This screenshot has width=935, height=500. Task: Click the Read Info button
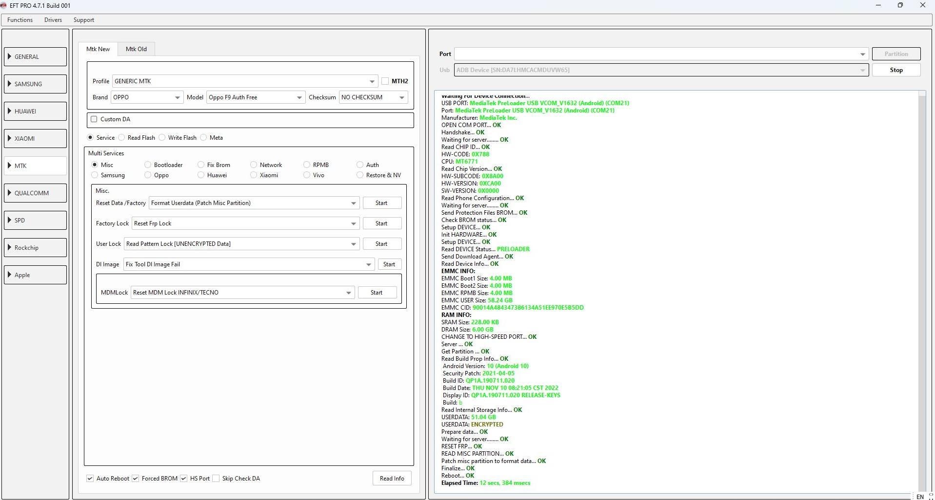point(392,479)
